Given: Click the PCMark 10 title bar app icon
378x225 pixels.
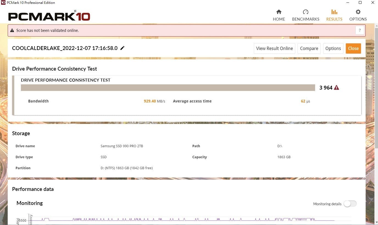Looking at the screenshot, I should (x=3, y=3).
